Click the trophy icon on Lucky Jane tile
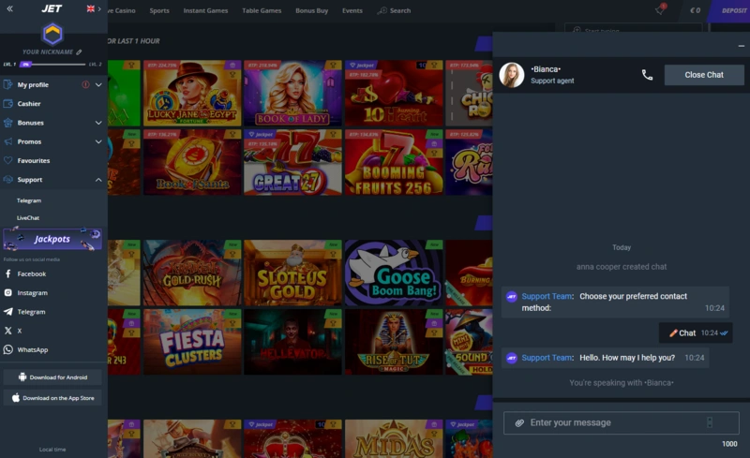The height and width of the screenshot is (458, 750). click(x=232, y=75)
